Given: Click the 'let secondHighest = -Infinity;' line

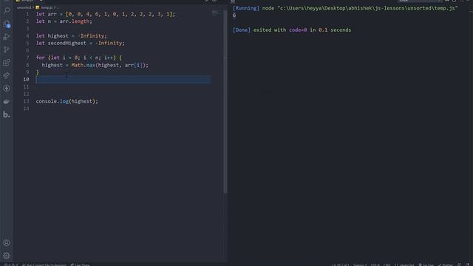Looking at the screenshot, I should click(x=81, y=43).
